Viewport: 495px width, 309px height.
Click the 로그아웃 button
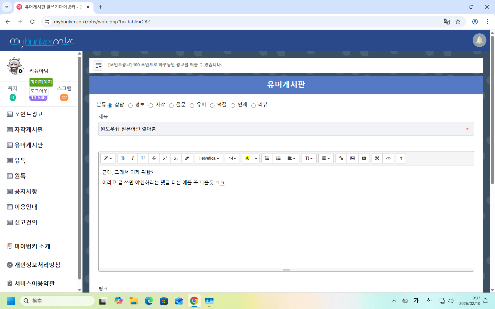(x=39, y=91)
